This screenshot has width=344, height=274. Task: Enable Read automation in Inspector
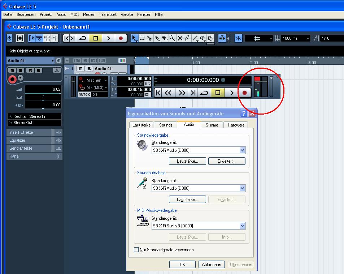coord(30,70)
